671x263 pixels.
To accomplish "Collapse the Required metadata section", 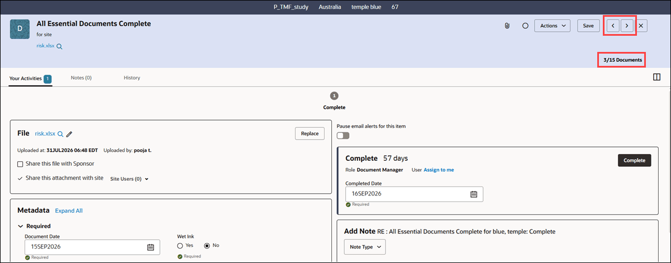I will point(21,226).
